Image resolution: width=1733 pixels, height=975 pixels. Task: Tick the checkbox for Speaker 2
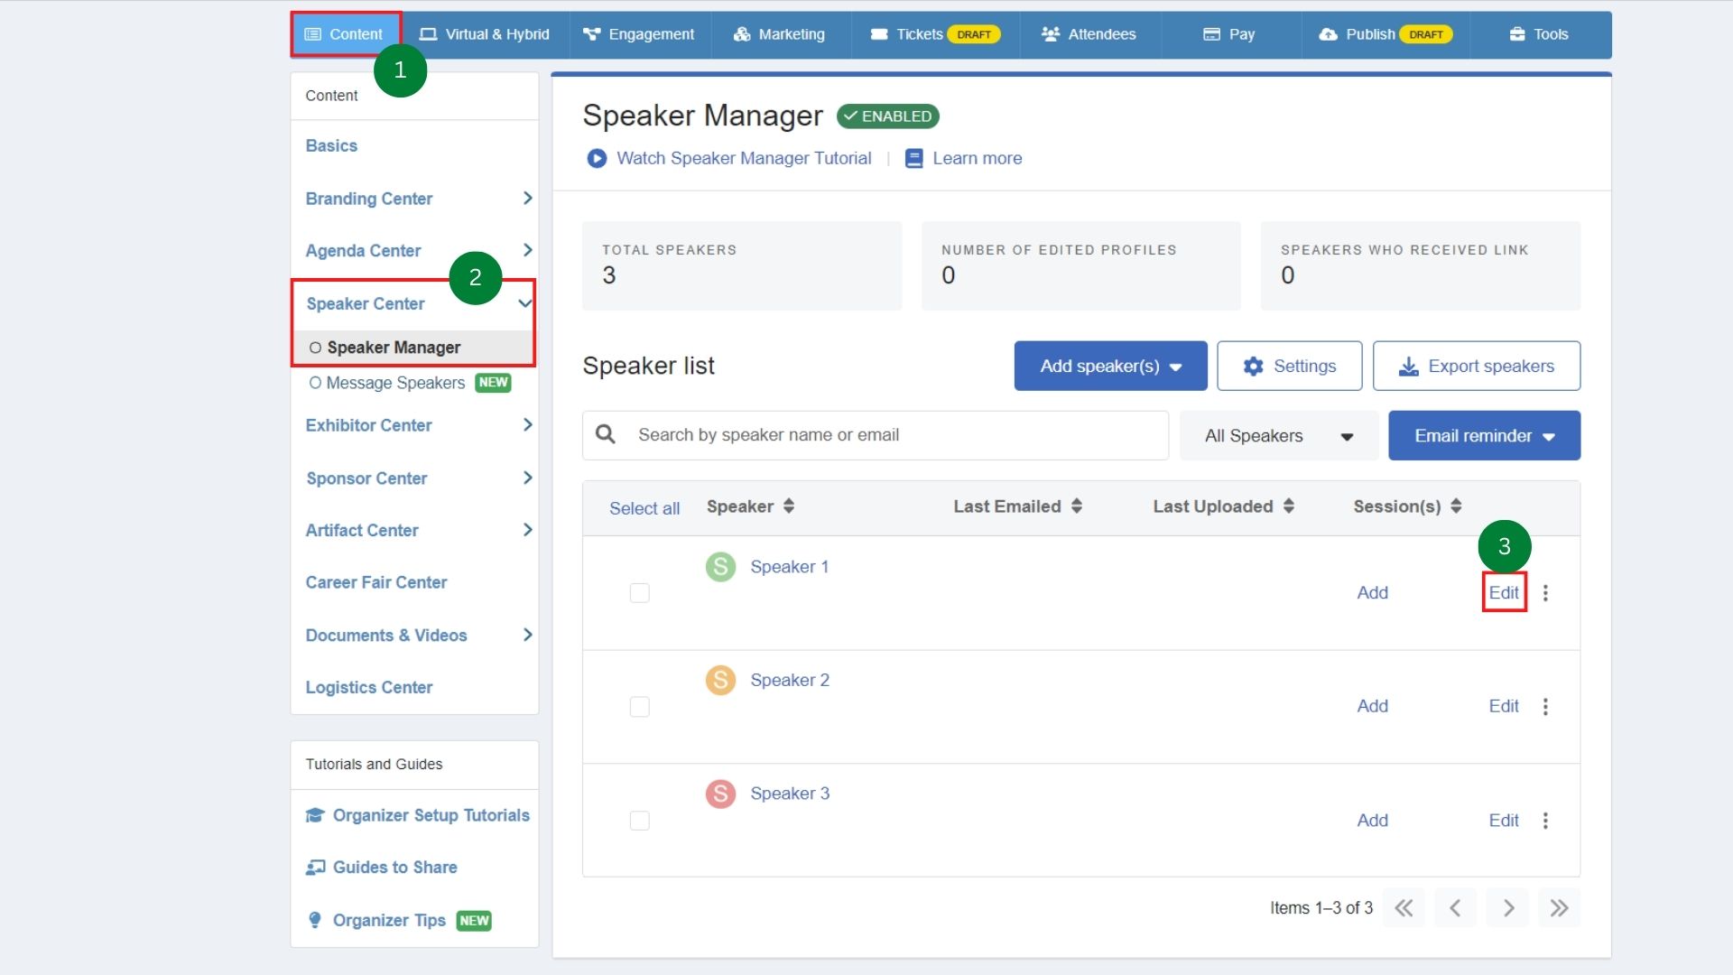(639, 707)
